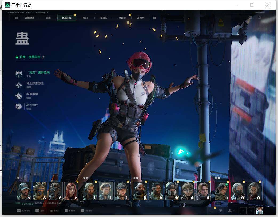This screenshot has width=278, height=217.
Task: Open the 特勤处 tab
Action: 122,18
